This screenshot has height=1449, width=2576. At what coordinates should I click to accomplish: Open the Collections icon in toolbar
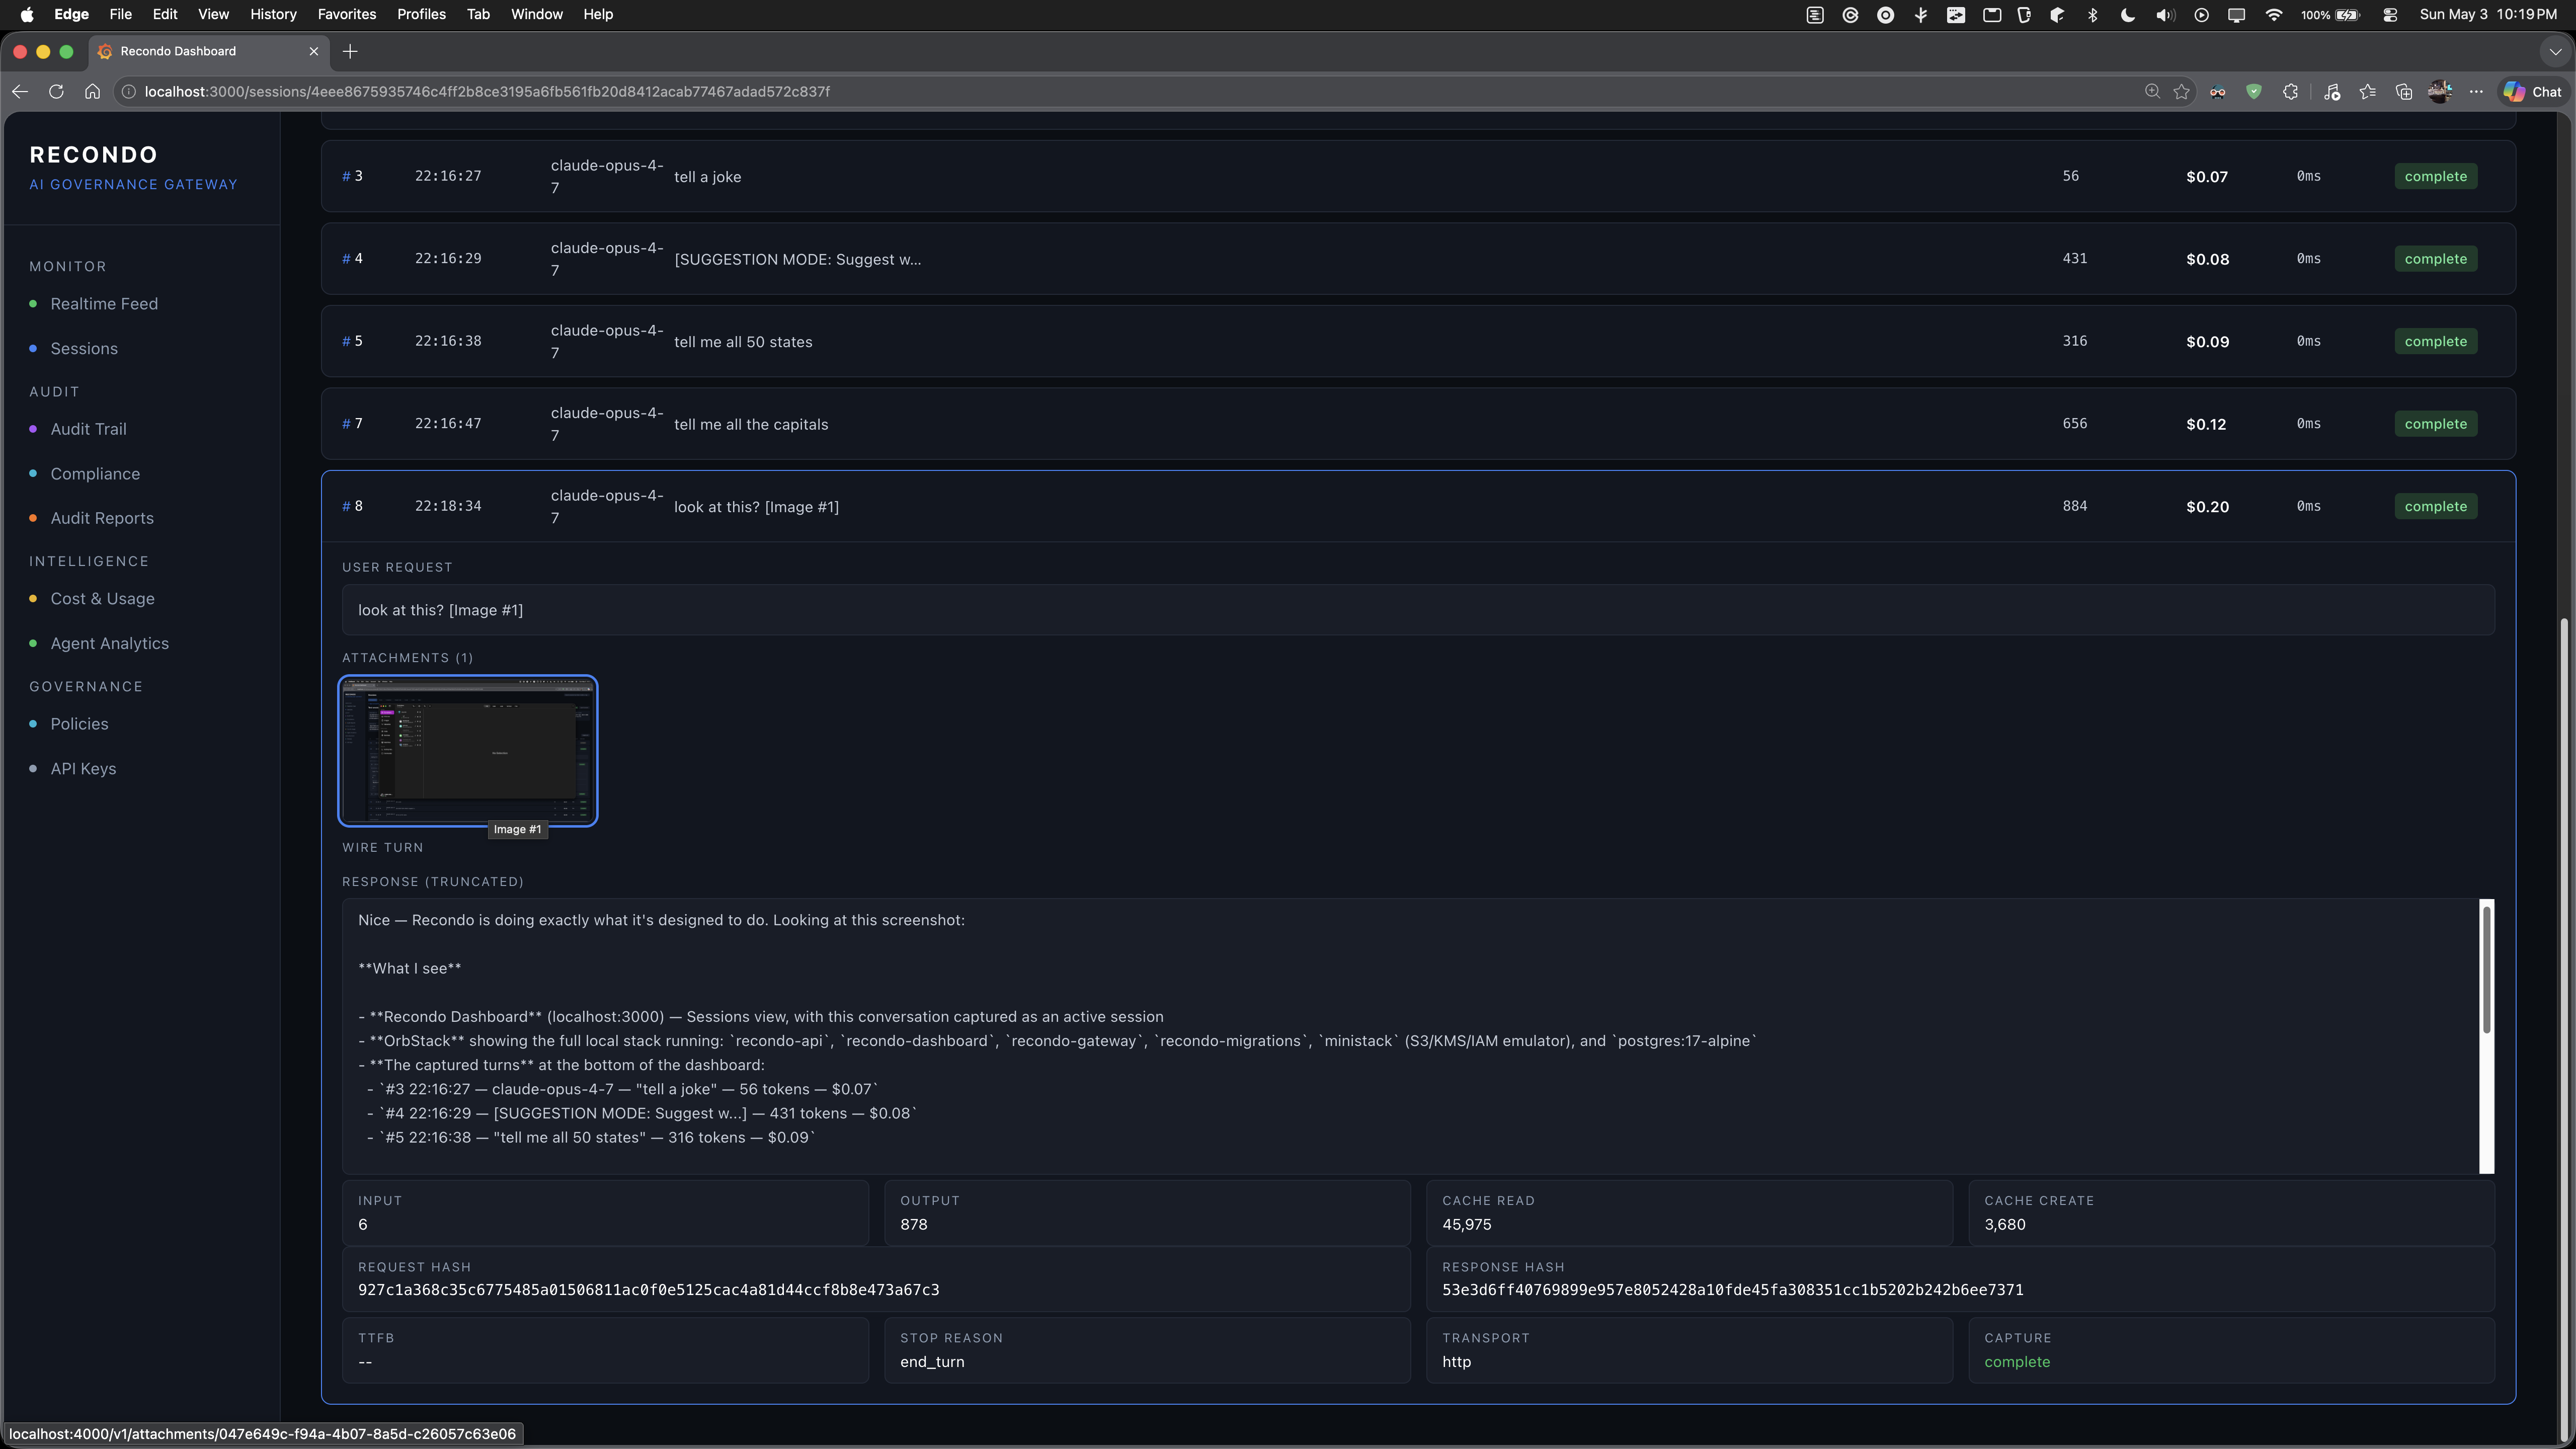(2404, 91)
